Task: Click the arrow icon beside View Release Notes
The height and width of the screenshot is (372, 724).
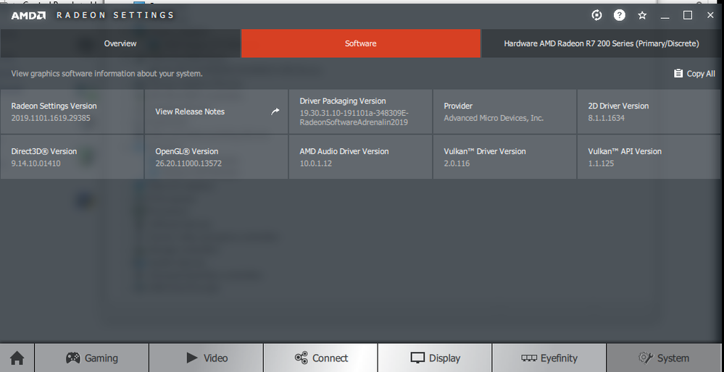Action: (275, 111)
